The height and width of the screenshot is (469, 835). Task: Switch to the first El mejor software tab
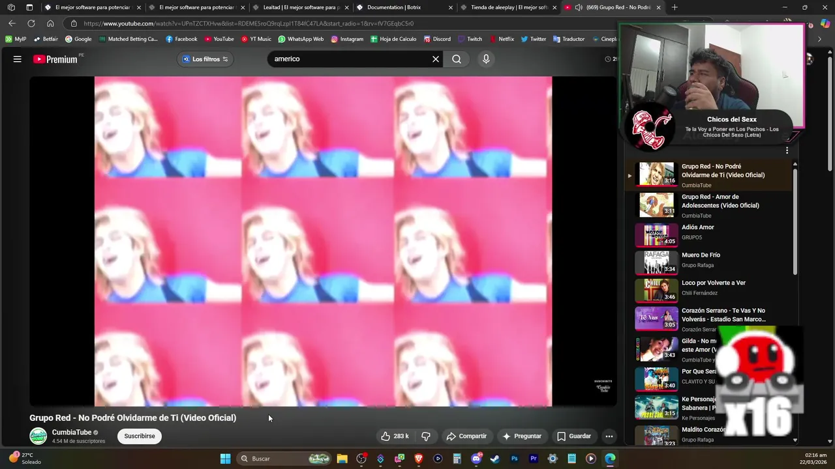point(93,7)
